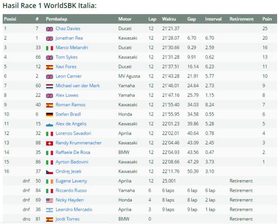This screenshot has width=279, height=224.
Task: Click Swiss flag next to Randy Krummenacher
Action: click(49, 143)
